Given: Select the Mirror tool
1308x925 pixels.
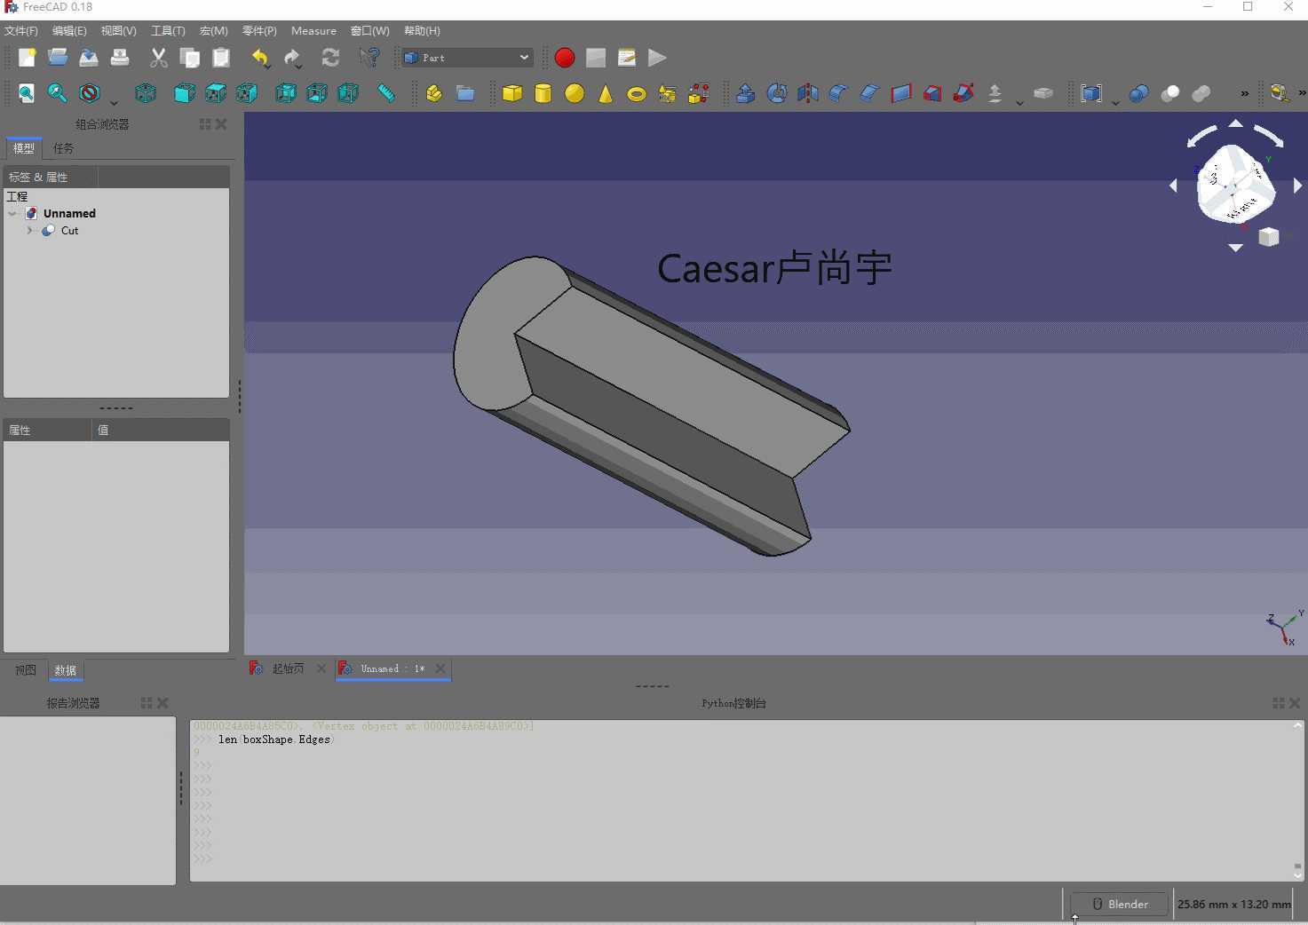Looking at the screenshot, I should (x=808, y=93).
